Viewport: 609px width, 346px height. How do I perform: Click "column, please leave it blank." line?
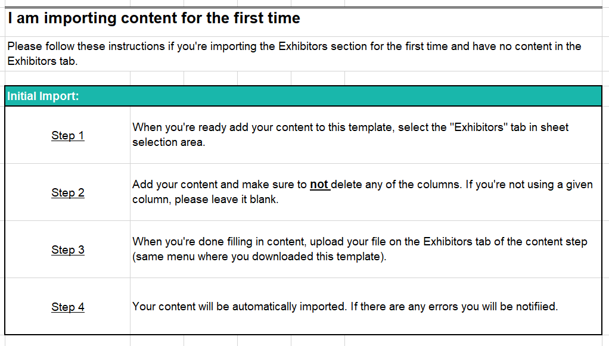[x=205, y=200]
